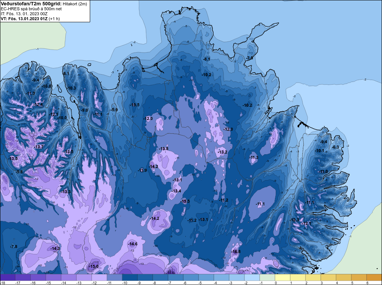This screenshot has height=285, width=382.
Task: Click the -16.8 temperature label on the map
Action: [236, 251]
